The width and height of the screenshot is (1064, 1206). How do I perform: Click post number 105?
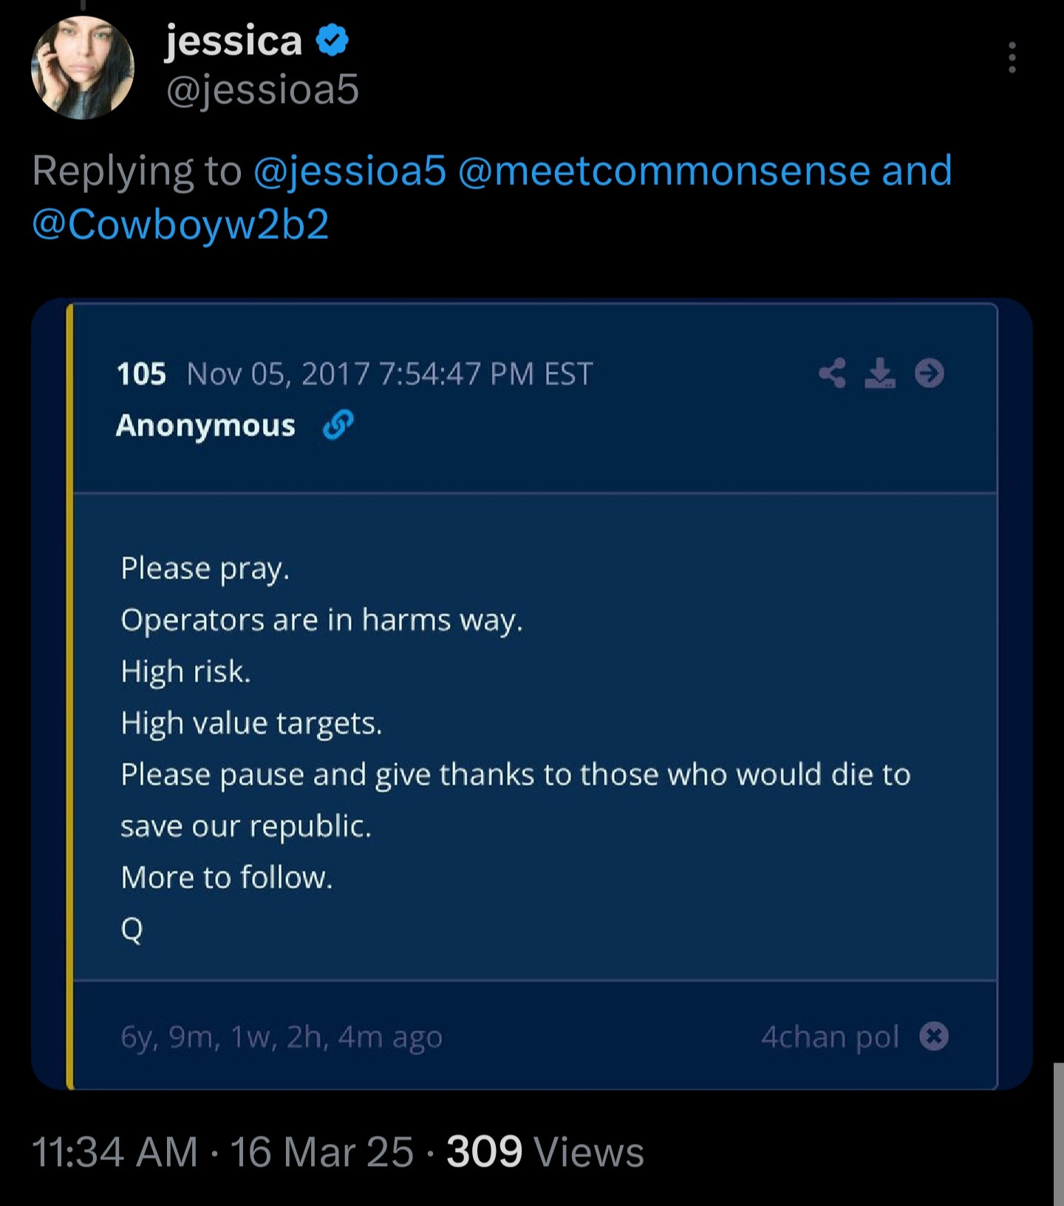pos(141,374)
